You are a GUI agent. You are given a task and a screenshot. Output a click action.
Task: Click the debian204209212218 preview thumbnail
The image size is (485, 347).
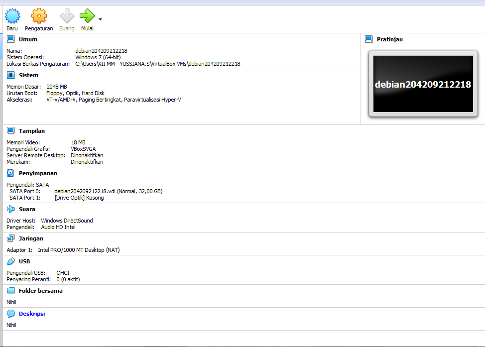pos(423,84)
